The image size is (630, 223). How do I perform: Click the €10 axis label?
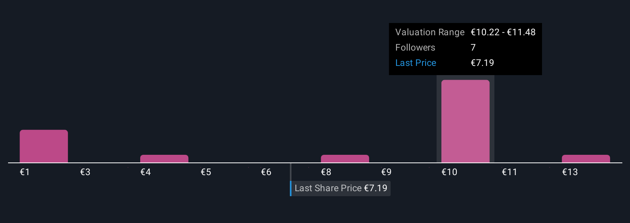[449, 172]
